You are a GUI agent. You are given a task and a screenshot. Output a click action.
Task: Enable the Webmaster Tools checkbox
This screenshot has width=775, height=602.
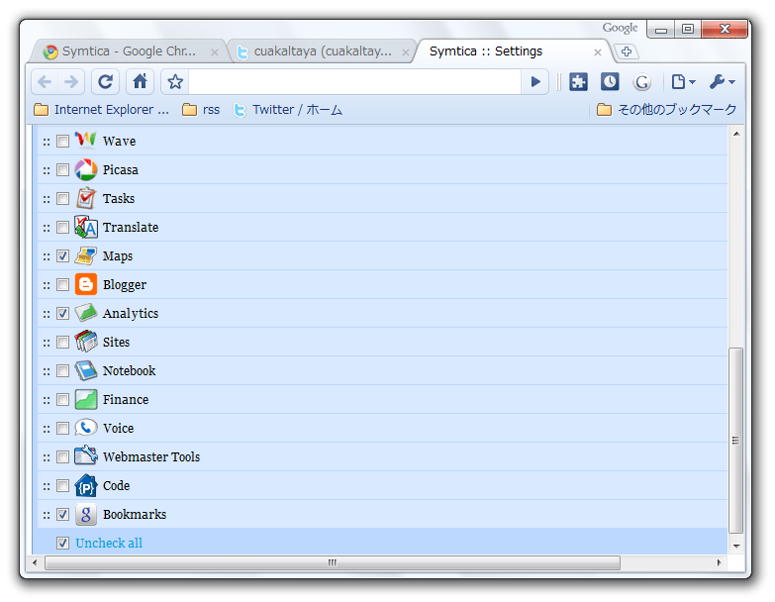[x=62, y=456]
